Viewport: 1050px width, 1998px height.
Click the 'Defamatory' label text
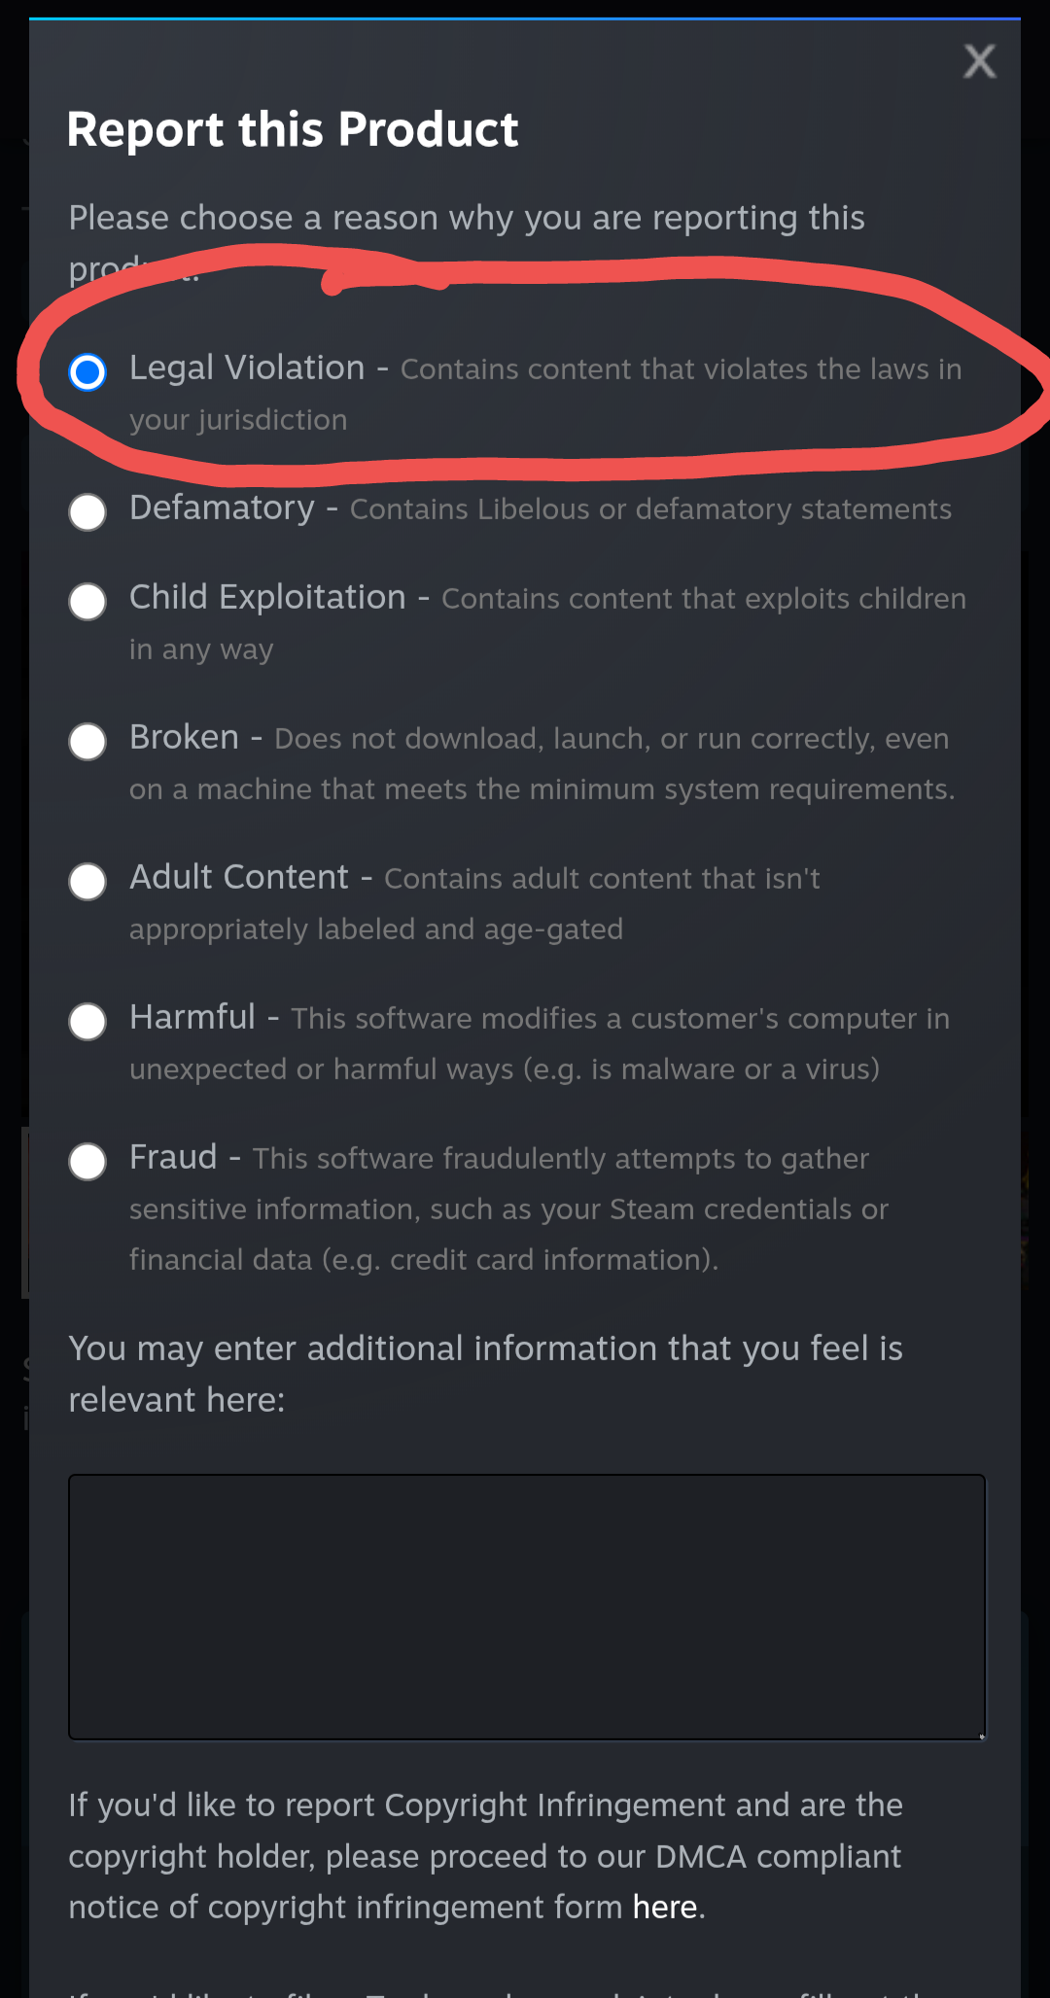(x=222, y=508)
